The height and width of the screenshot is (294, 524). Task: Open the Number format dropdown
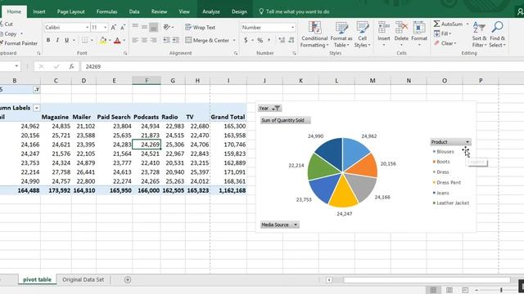[292, 27]
